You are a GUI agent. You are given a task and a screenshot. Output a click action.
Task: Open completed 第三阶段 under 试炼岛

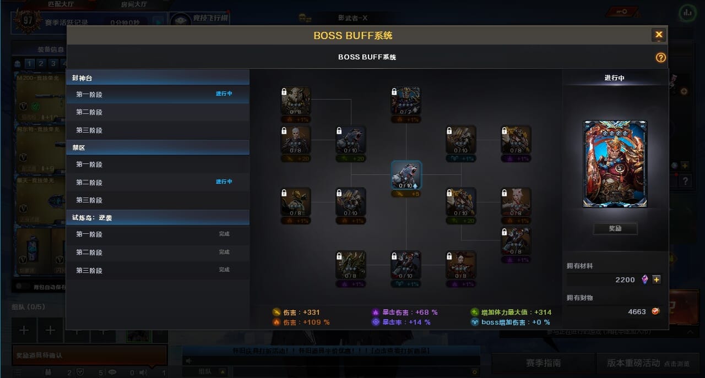(158, 270)
